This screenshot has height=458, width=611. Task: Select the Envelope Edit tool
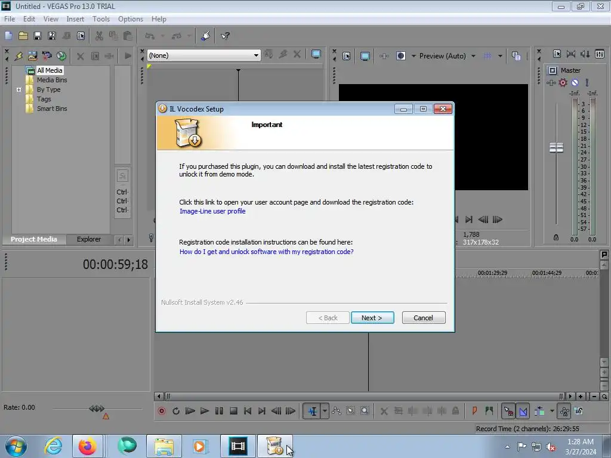[337, 411]
